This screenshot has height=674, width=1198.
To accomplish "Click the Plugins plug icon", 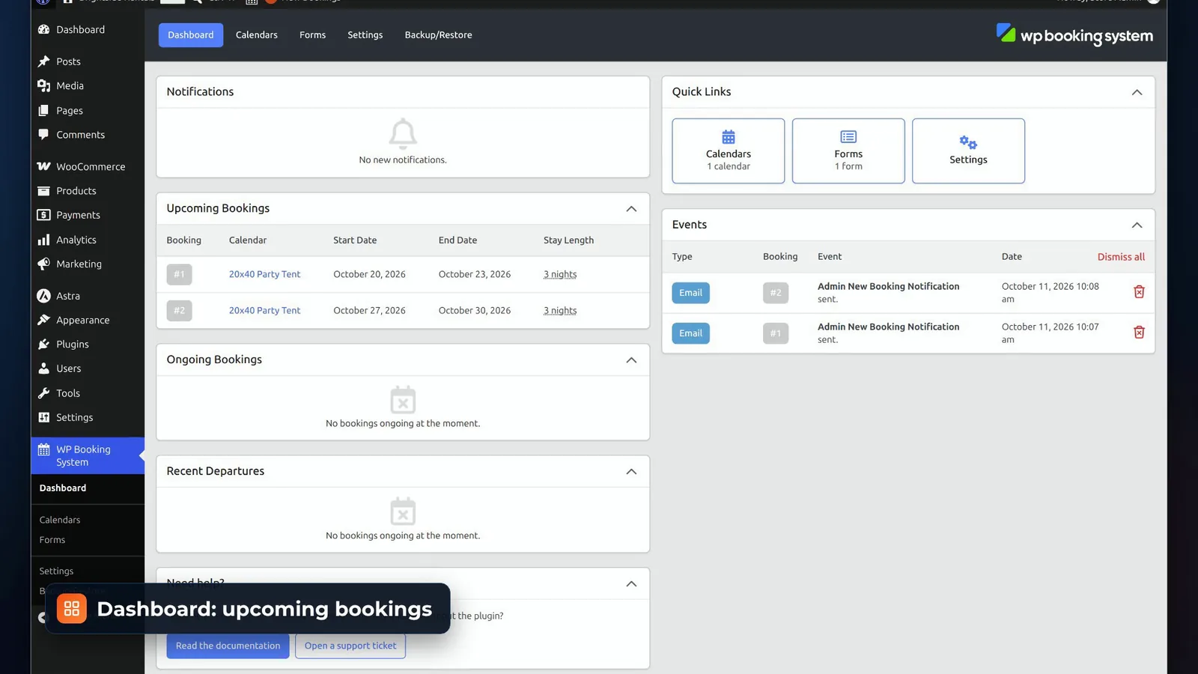I will click(x=43, y=344).
